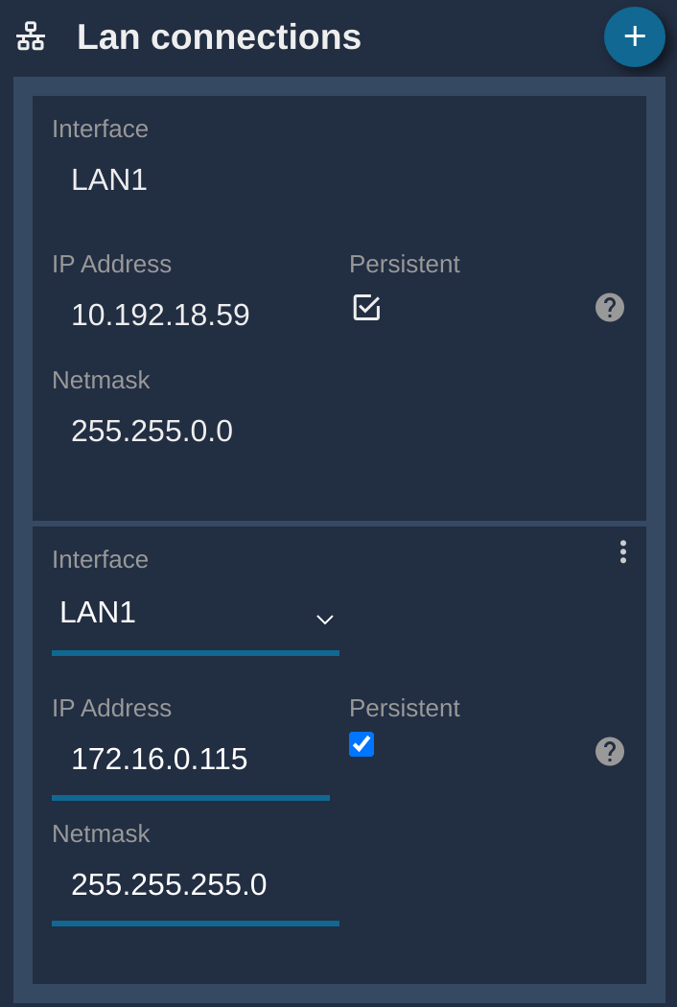
Task: Click the Netmask label above 255.255.255.0
Action: [x=101, y=833]
